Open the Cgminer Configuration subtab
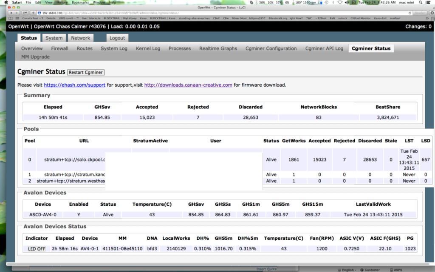 (x=271, y=48)
